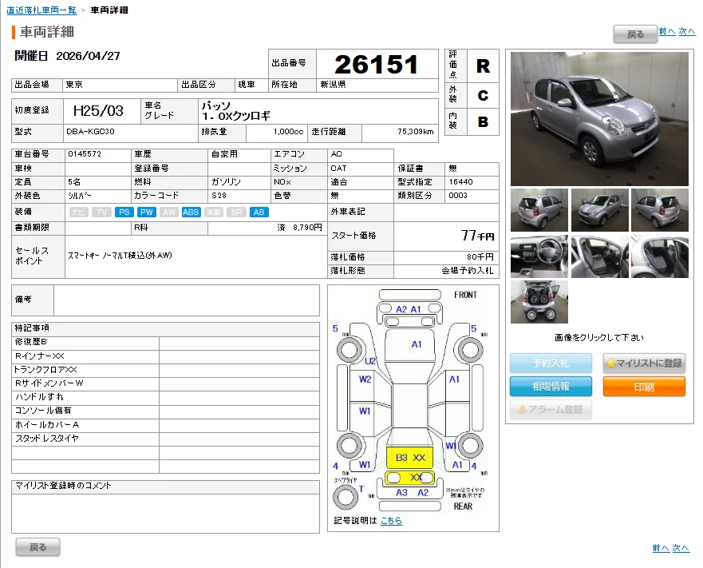The image size is (703, 568).
Task: Open the large front-view car photo
Action: 599,119
